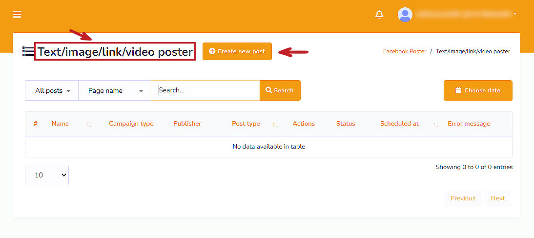
Task: Open the hamburger sidebar menu
Action: (17, 14)
